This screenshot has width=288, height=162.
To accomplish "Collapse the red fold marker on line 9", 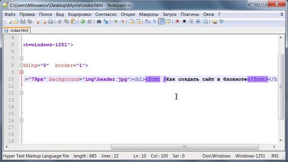I will (21, 72).
